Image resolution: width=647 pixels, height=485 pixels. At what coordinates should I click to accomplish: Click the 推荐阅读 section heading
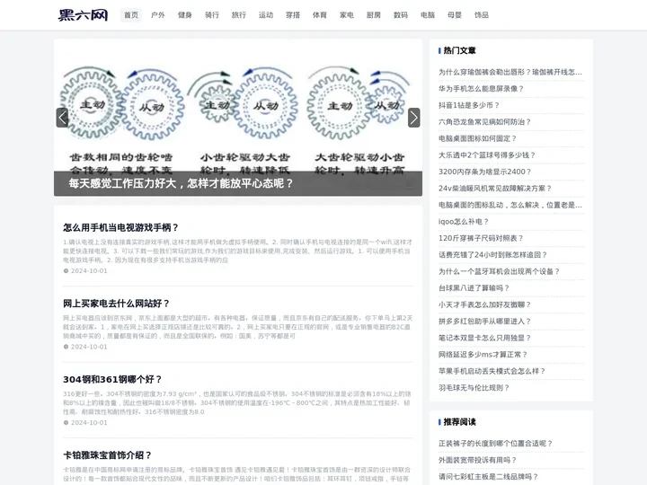point(459,422)
